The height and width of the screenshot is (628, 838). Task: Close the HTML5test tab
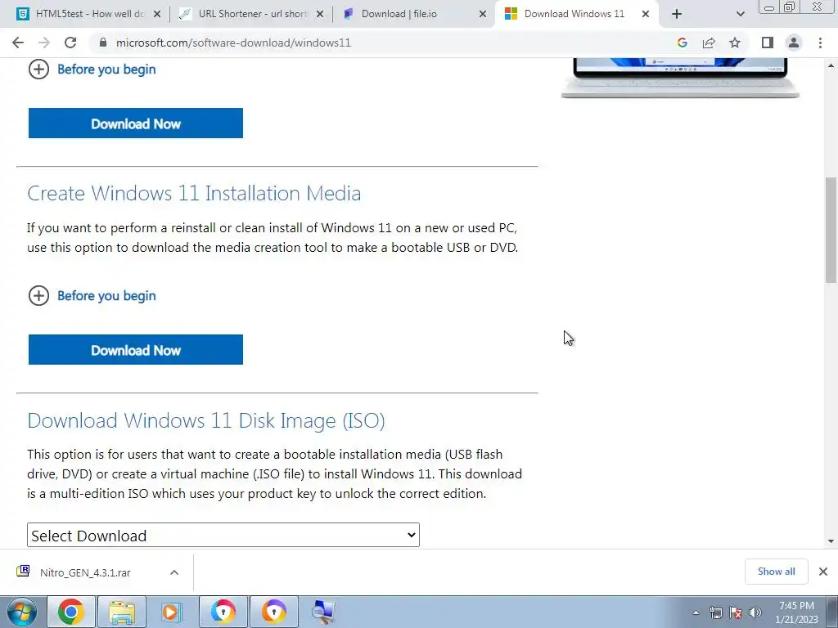click(157, 14)
